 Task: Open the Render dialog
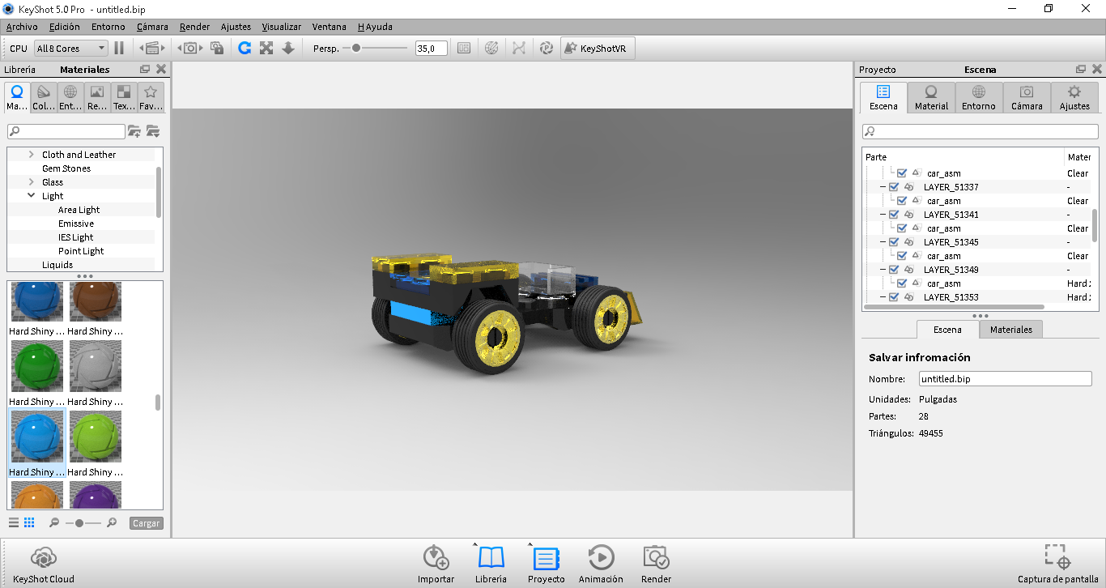656,565
